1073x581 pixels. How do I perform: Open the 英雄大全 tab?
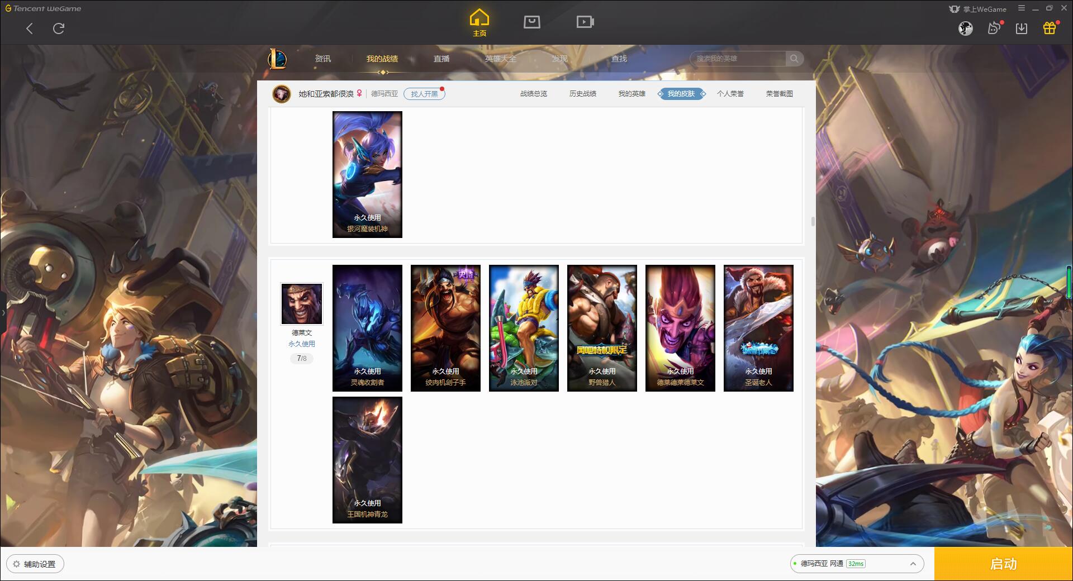(x=501, y=59)
